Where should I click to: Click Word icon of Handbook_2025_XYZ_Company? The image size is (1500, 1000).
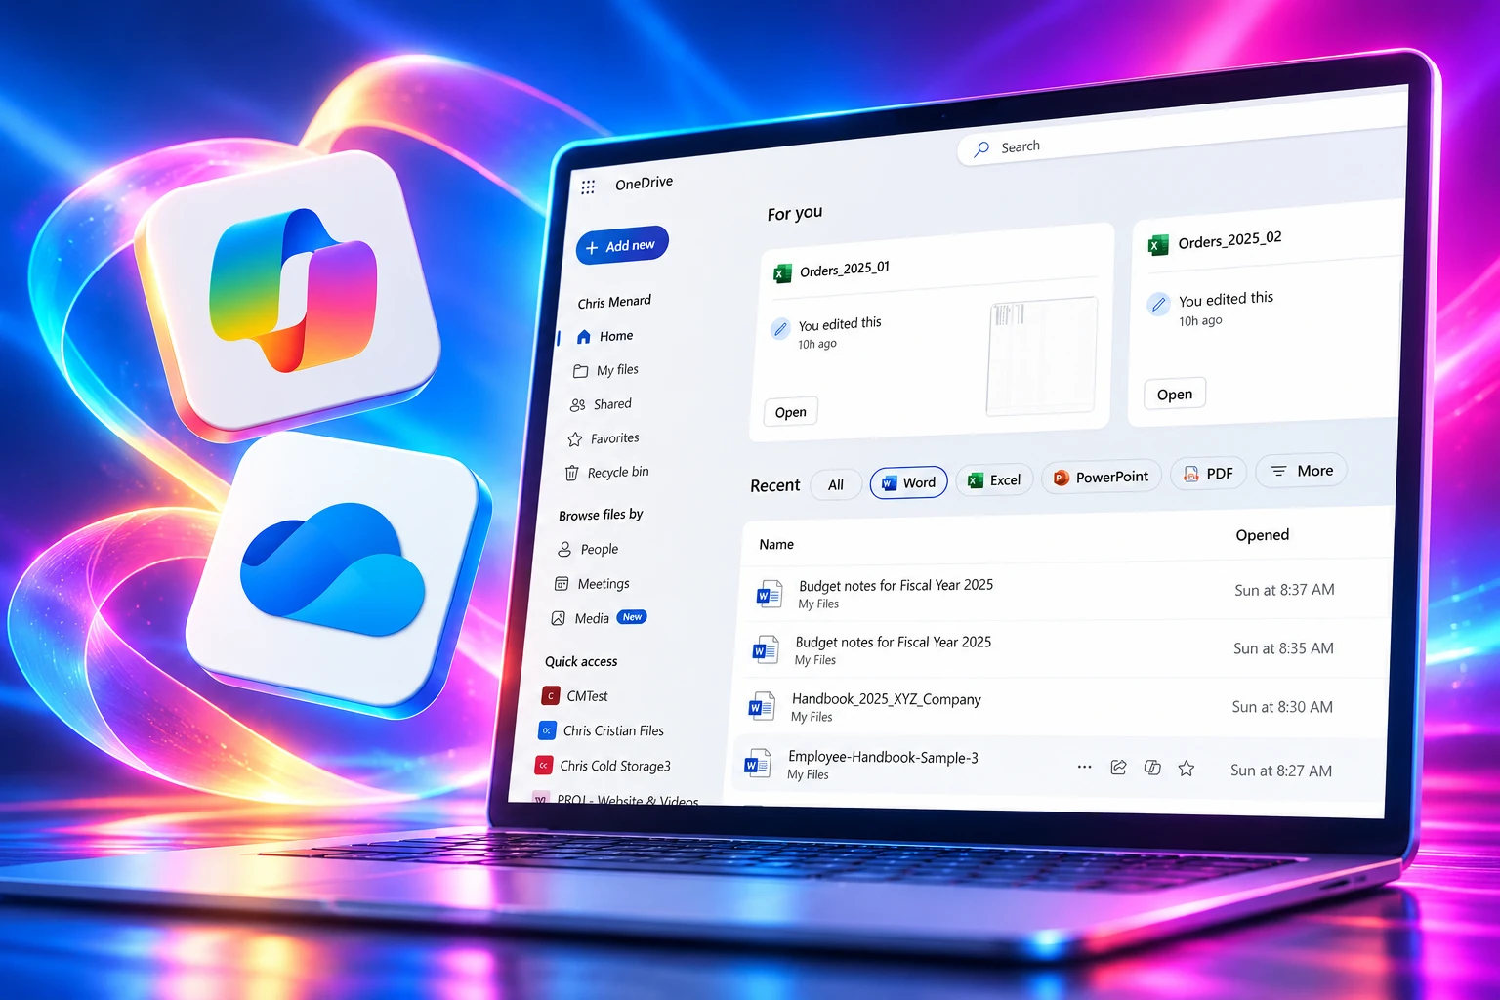(761, 707)
